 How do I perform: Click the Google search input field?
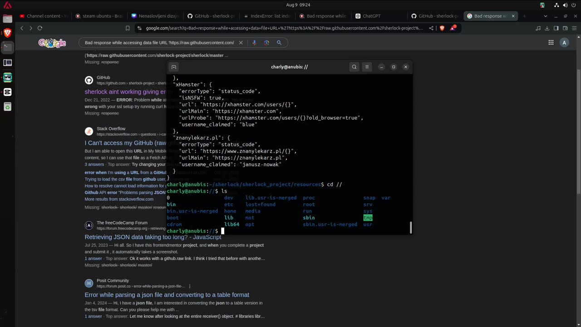pyautogui.click(x=159, y=43)
